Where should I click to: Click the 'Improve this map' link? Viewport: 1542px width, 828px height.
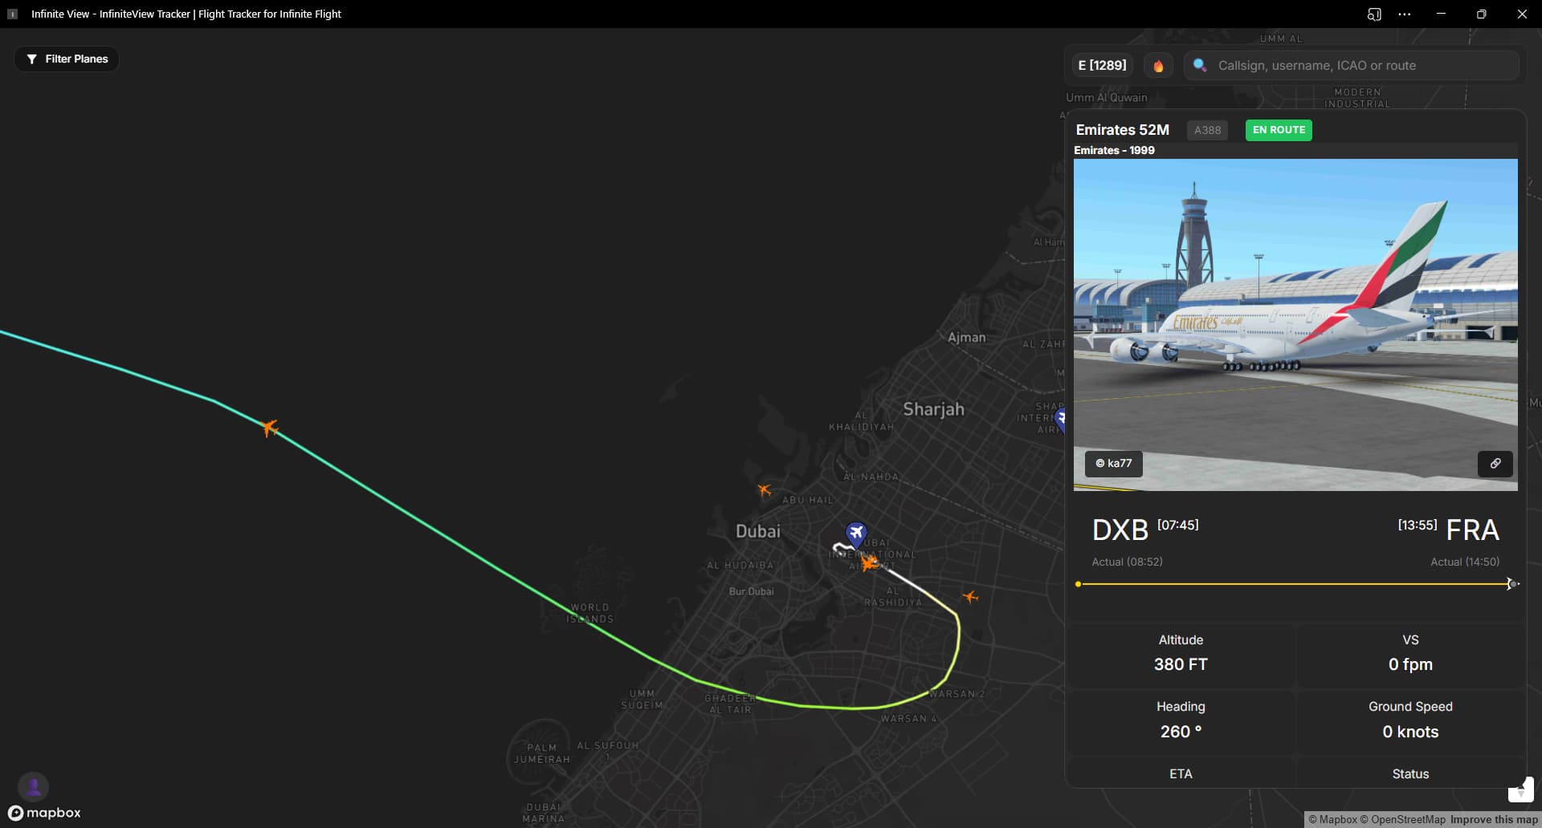pyautogui.click(x=1494, y=820)
